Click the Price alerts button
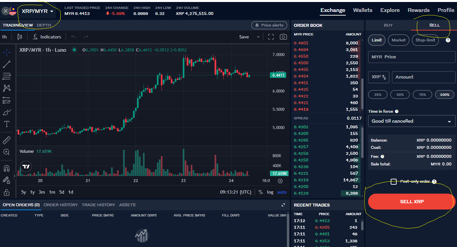Image resolution: width=457 pixels, height=247 pixels. [x=269, y=25]
